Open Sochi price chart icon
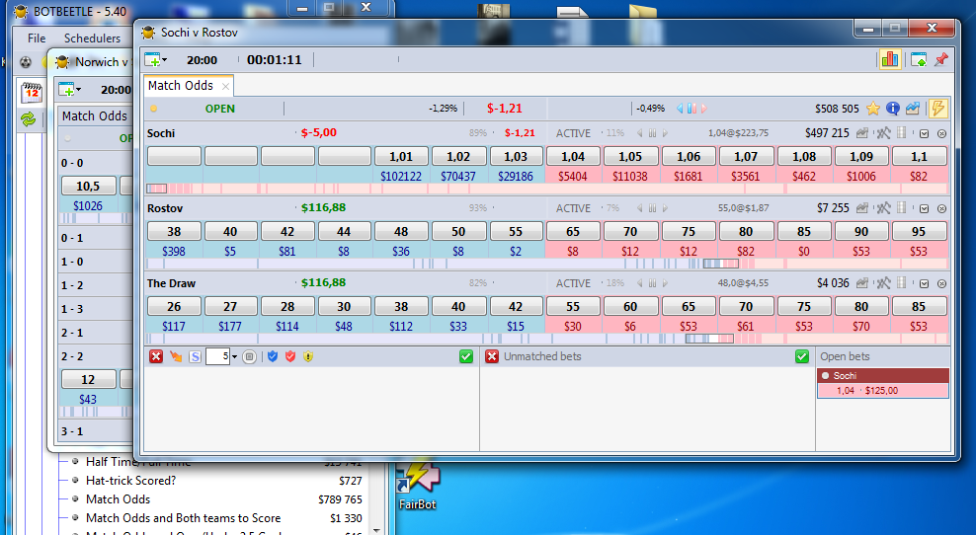976x535 pixels. coord(862,133)
